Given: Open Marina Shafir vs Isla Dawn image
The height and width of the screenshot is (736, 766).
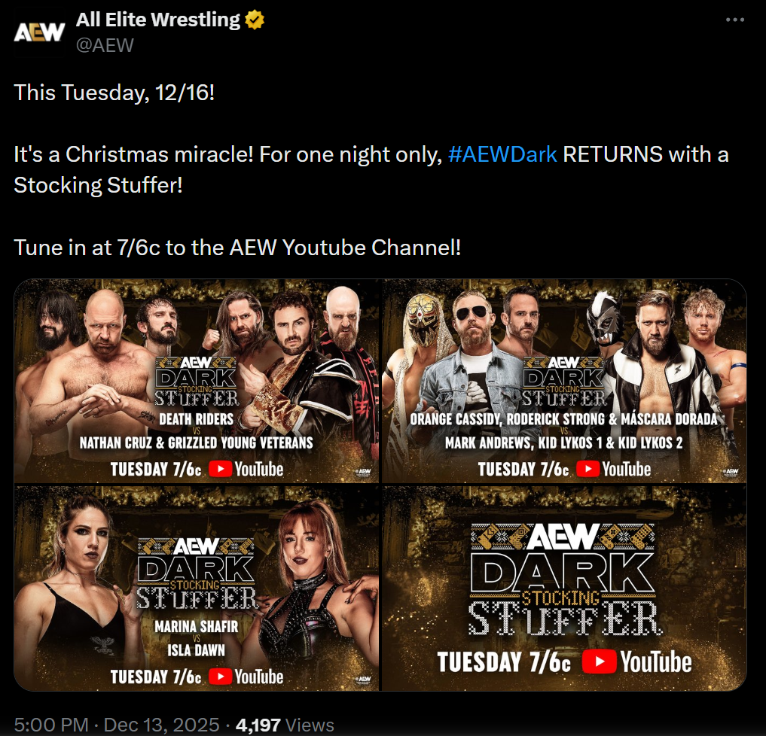Looking at the screenshot, I should (x=197, y=588).
